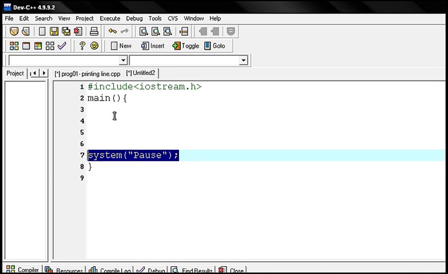The height and width of the screenshot is (274, 448).
Task: Compile using the four colored squares icon
Action: pyautogui.click(x=14, y=46)
